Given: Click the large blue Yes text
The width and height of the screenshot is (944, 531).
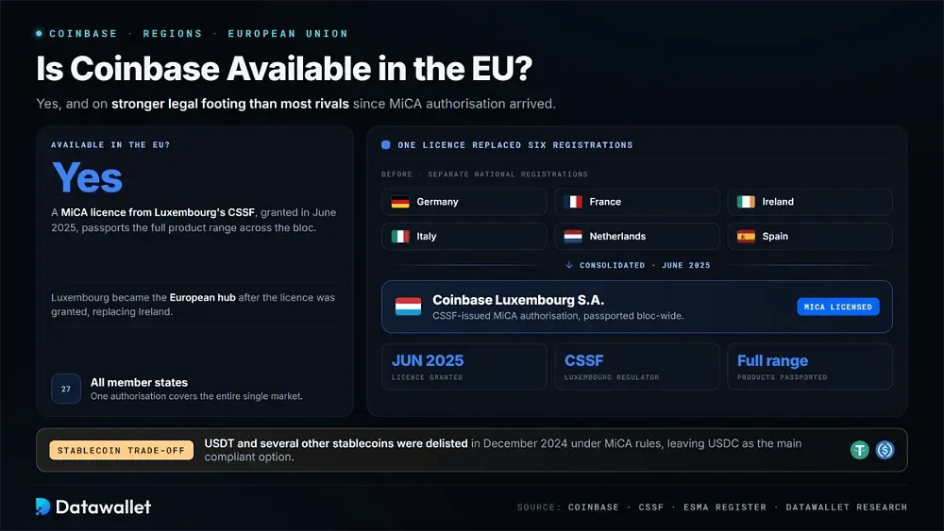Looking at the screenshot, I should (x=87, y=178).
